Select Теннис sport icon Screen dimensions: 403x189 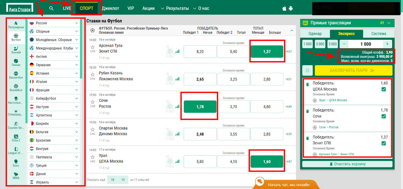[x=16, y=61]
